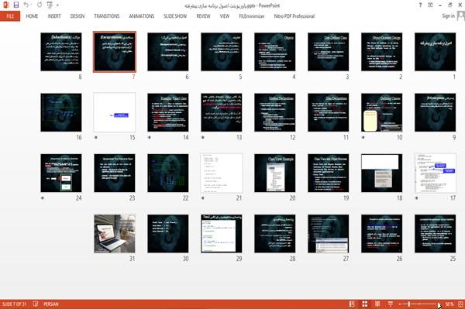465x309 pixels.
Task: Open PowerPoint Help question mark icon
Action: point(420,5)
